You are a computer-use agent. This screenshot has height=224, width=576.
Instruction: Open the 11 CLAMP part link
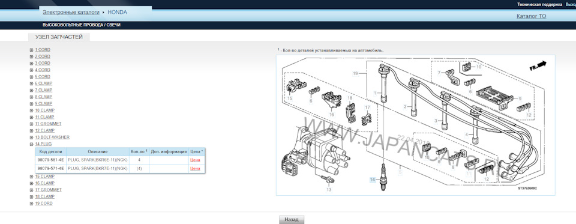(45, 117)
